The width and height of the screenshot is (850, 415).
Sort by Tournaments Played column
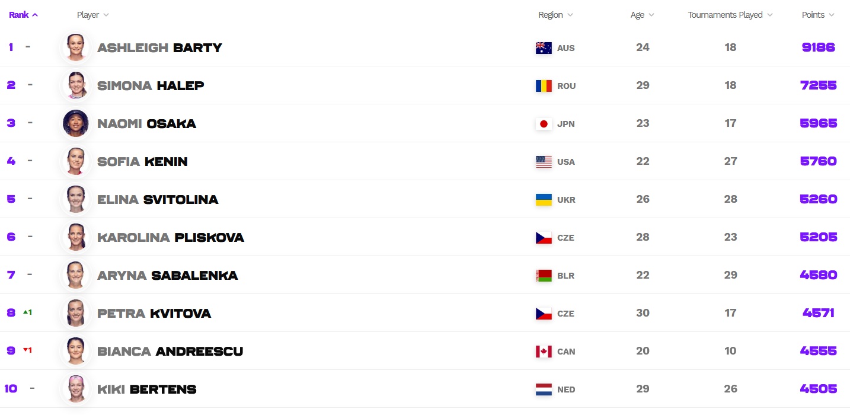click(x=730, y=15)
